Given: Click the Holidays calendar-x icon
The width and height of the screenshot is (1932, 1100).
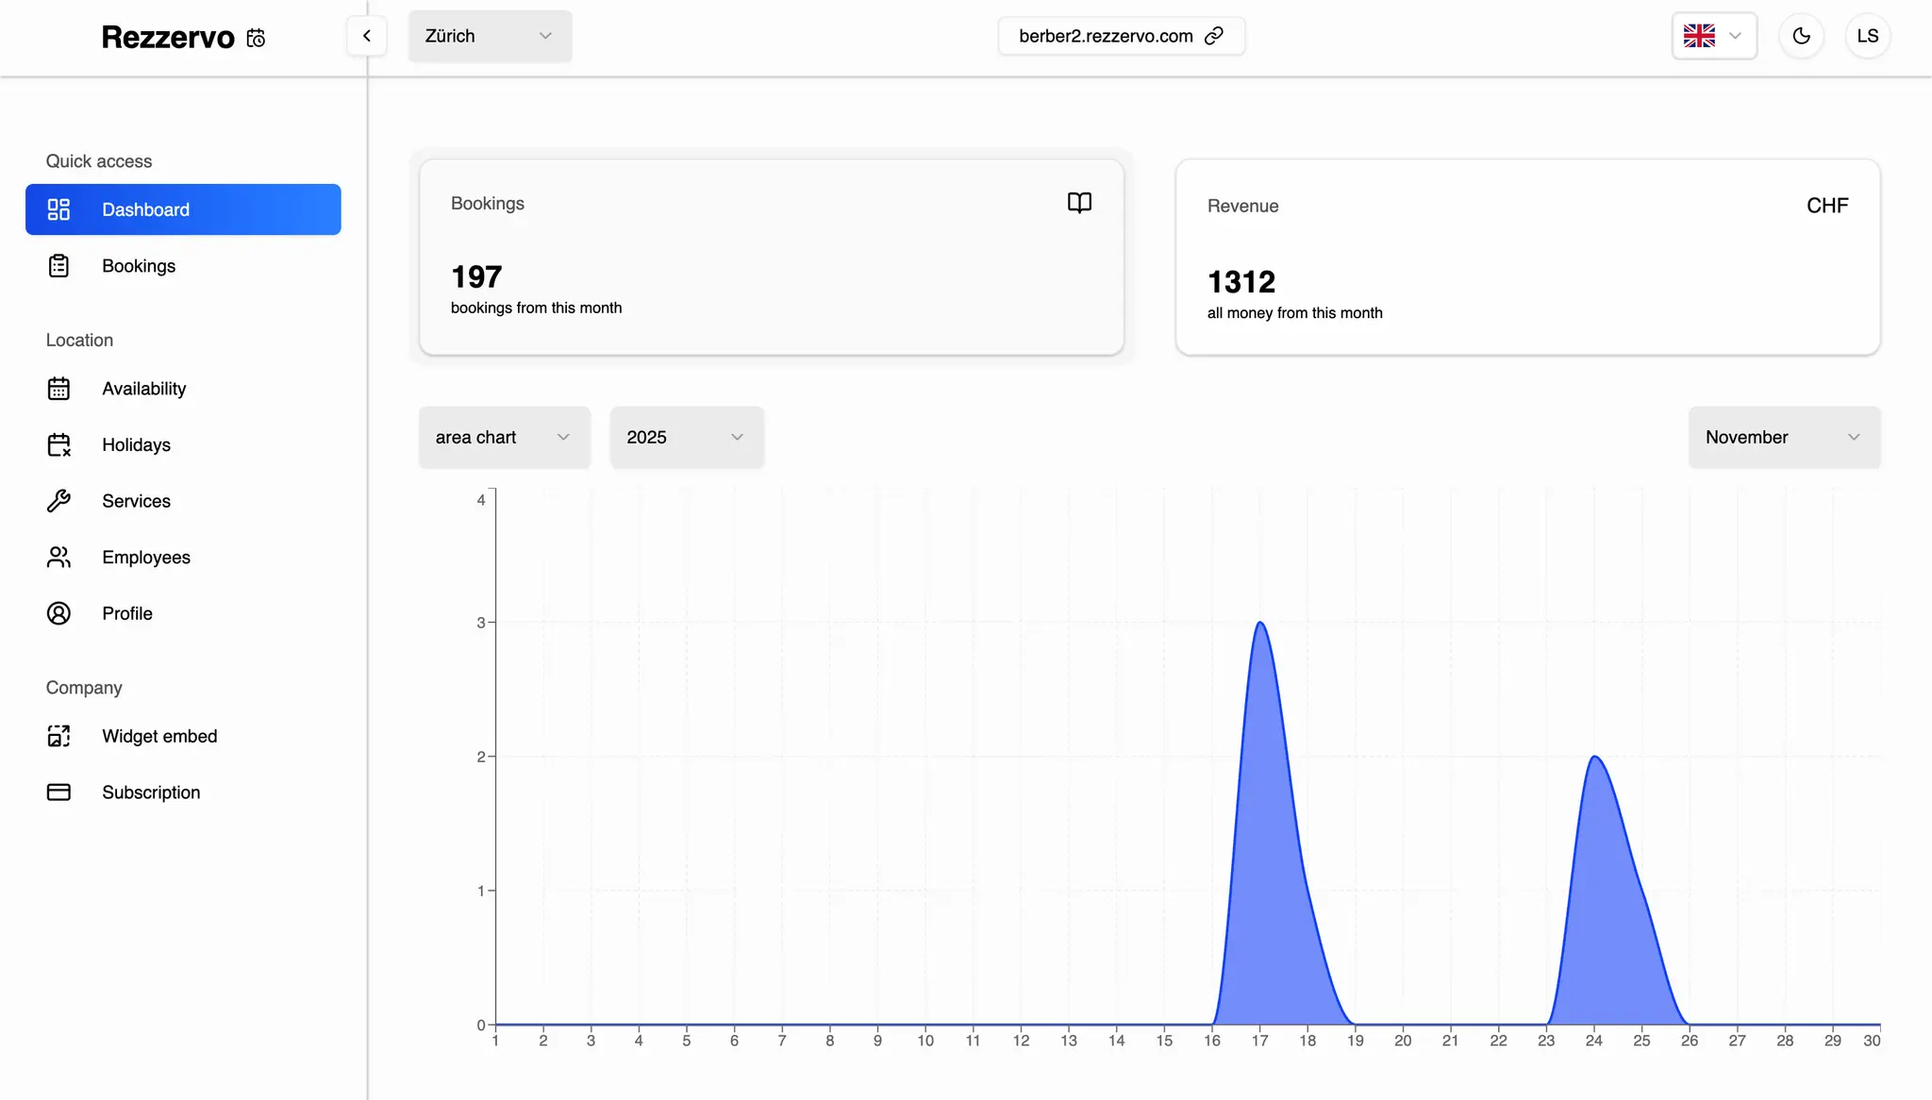Looking at the screenshot, I should tap(58, 444).
